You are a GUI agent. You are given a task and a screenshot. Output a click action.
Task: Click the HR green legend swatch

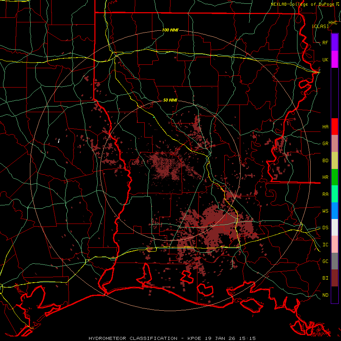[x=335, y=177]
